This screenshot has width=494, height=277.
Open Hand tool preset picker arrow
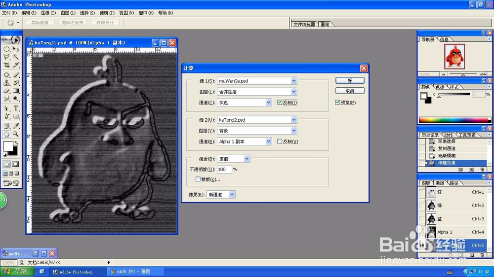18,23
